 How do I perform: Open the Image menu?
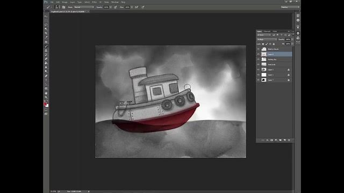click(x=64, y=2)
